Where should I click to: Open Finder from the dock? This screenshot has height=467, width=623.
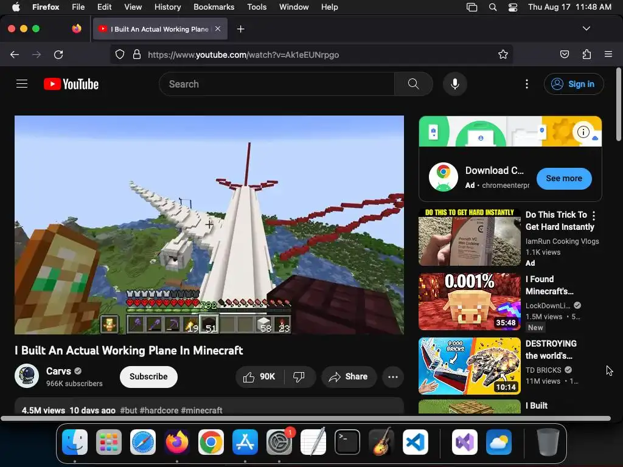tap(75, 442)
